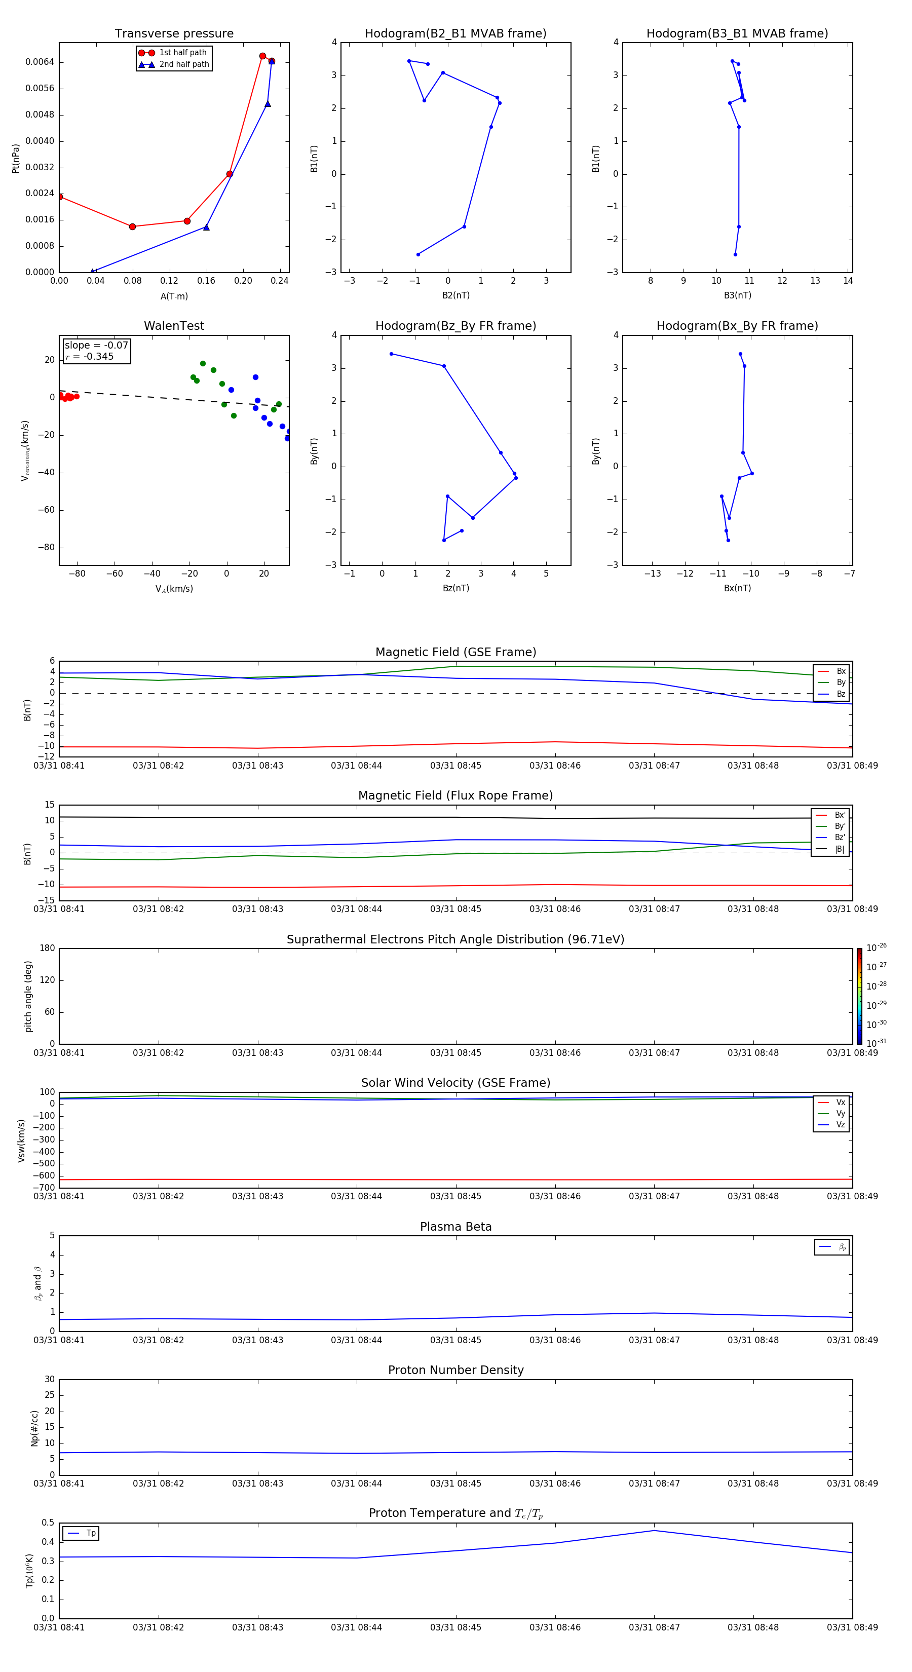912x1672 pixels.
Task: Click the "Hodogram(Bx_By FR frame)" title
Action: 737,326
